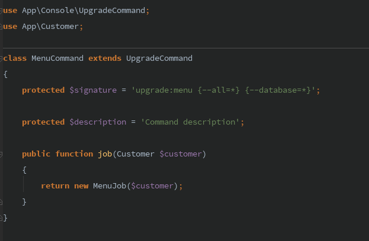Select the $description property name
Viewport: 369px width, 241px height.
pyautogui.click(x=98, y=122)
